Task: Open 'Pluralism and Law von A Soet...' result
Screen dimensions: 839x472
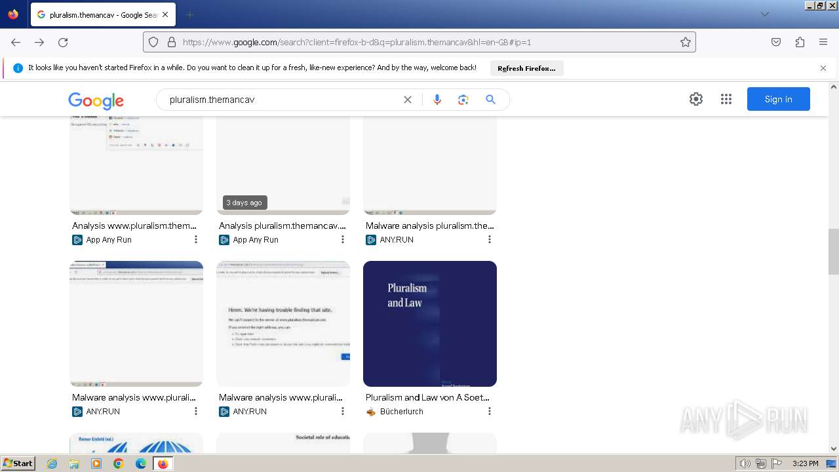Action: (x=427, y=397)
